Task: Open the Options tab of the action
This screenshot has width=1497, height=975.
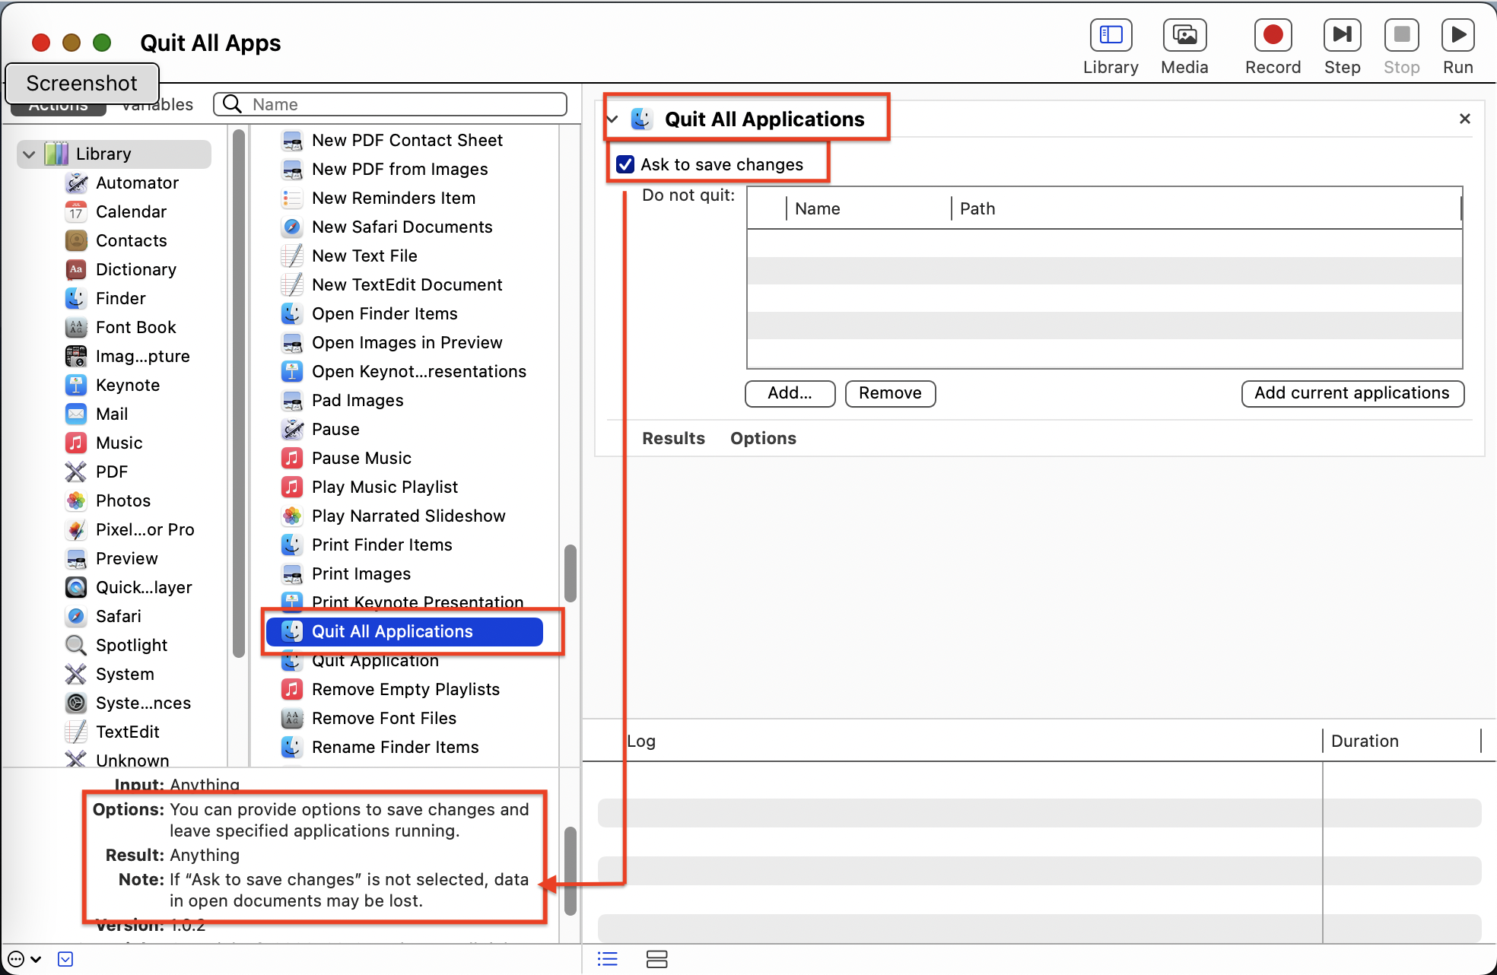Action: pyautogui.click(x=763, y=438)
